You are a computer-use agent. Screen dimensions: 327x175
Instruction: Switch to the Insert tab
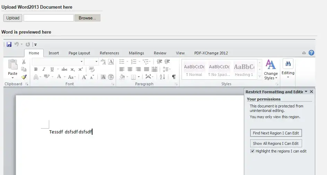(54, 53)
